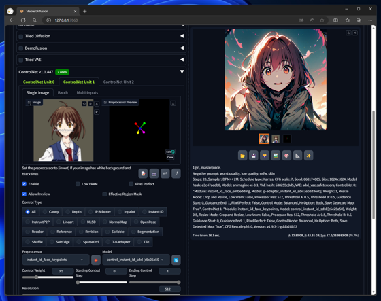Add this page to favorites
The height and width of the screenshot is (301, 381).
[x=322, y=20]
